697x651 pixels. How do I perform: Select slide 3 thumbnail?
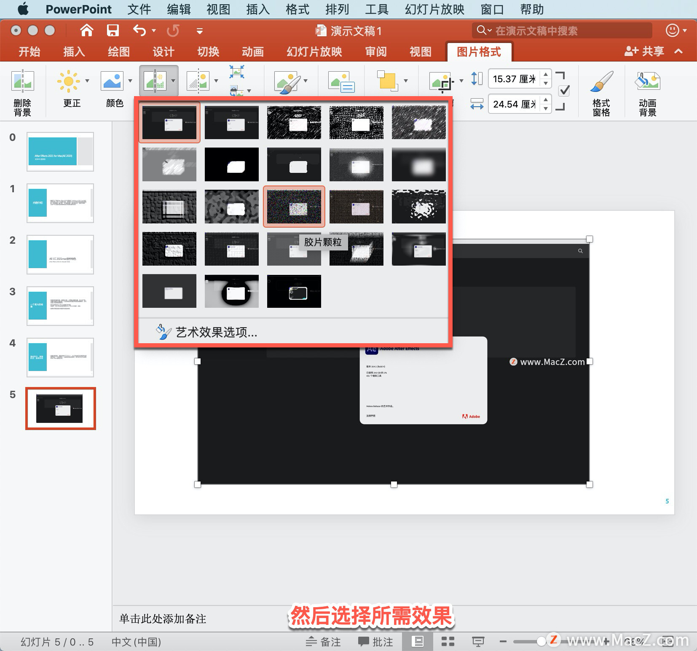tap(60, 306)
